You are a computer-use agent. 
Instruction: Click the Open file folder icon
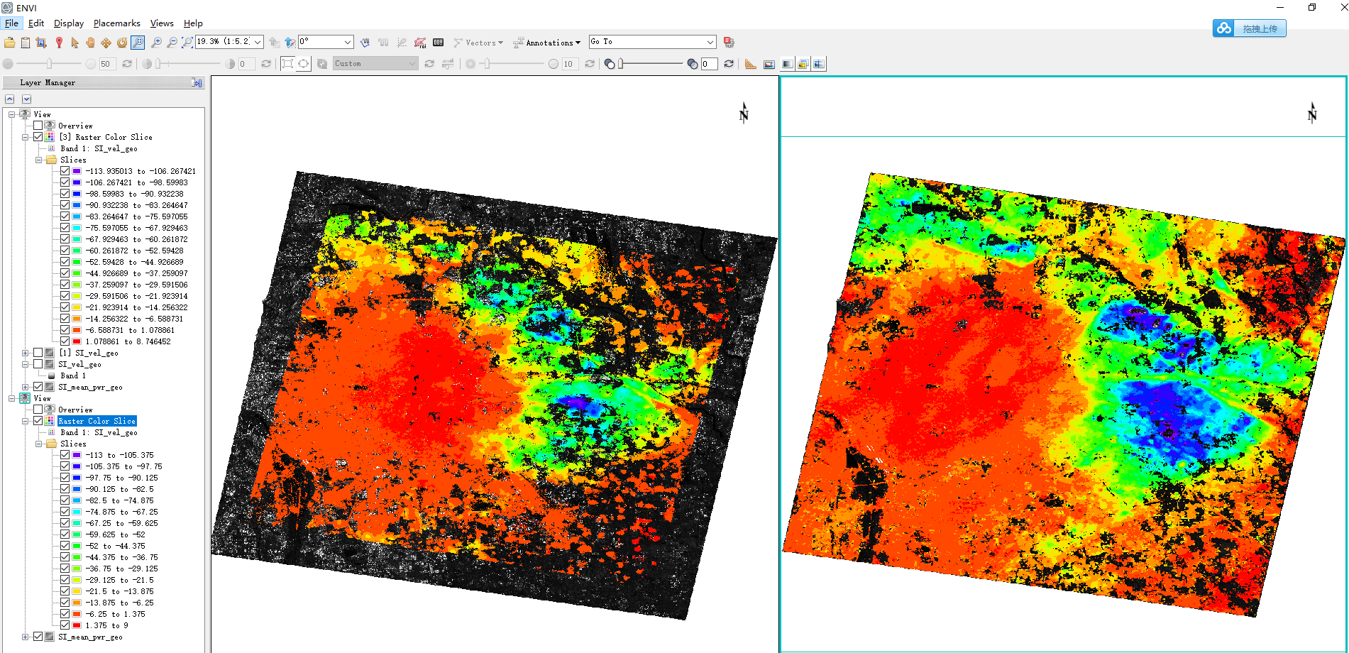(x=9, y=43)
